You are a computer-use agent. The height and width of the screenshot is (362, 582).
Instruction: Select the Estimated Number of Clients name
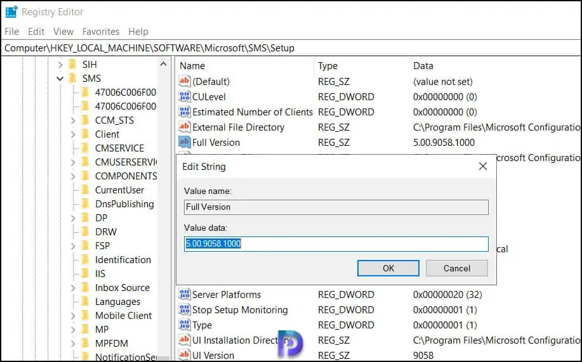253,112
